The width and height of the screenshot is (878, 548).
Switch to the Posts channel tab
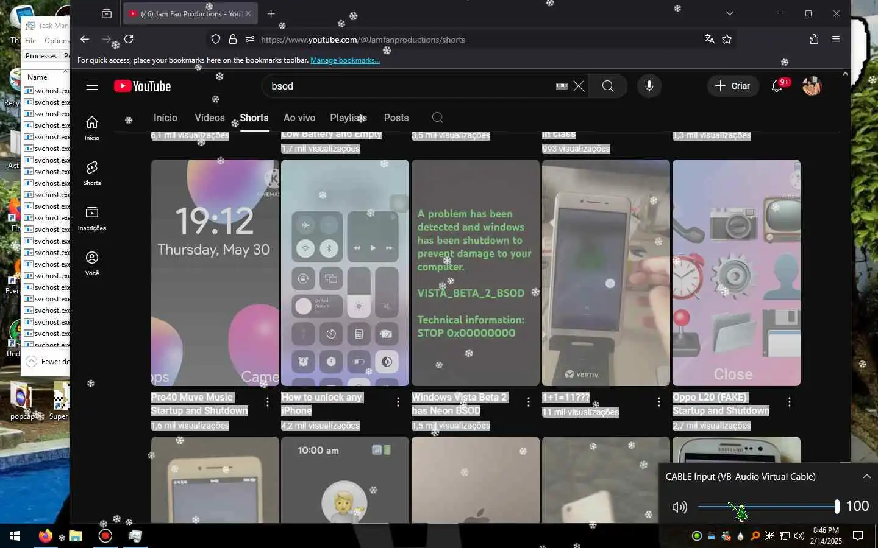pyautogui.click(x=396, y=118)
